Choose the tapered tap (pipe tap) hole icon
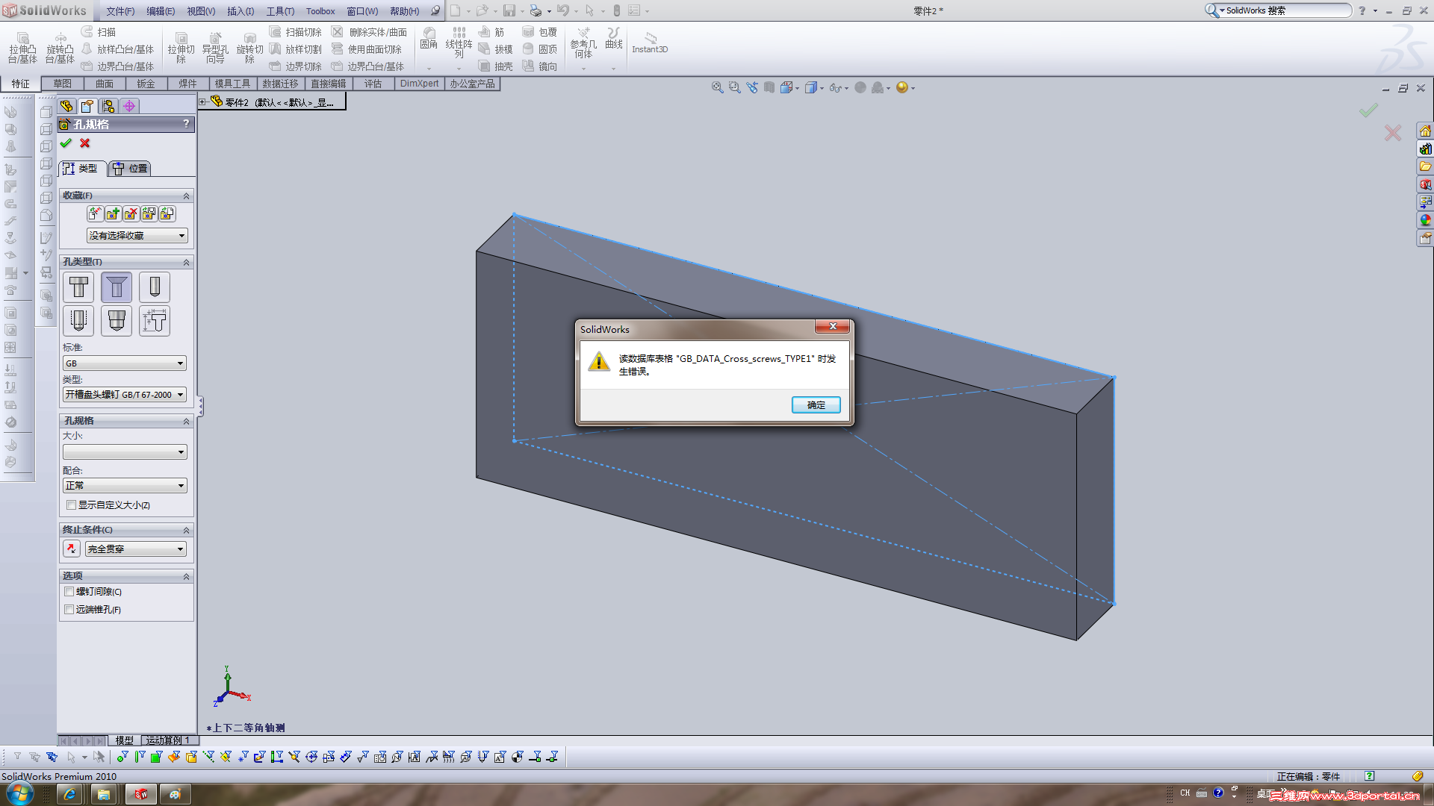Screen dimensions: 1434x806 pos(117,321)
